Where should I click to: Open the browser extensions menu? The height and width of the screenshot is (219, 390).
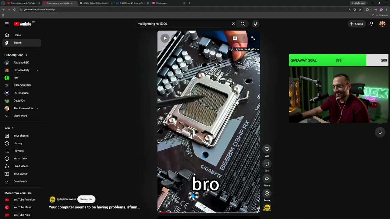[367, 9]
